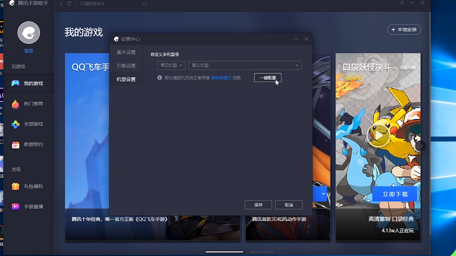456x256 pixels.
Task: Click the 一键配置 button
Action: tap(268, 78)
